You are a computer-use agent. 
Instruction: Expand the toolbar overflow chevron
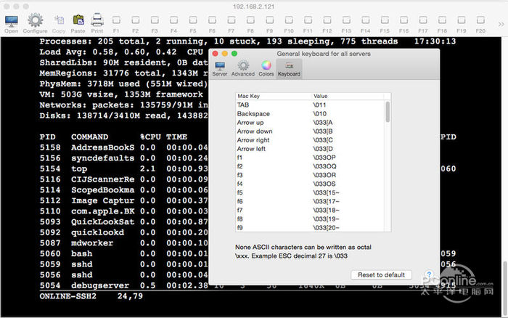point(501,24)
